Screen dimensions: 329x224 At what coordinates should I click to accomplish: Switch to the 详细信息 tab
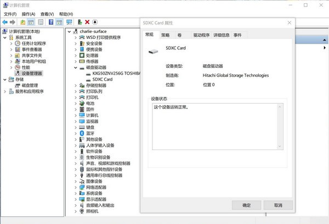pos(222,35)
